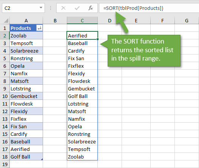The height and width of the screenshot is (168, 199).
Task: Select Gembucket cell in column A
Action: [x=26, y=96]
